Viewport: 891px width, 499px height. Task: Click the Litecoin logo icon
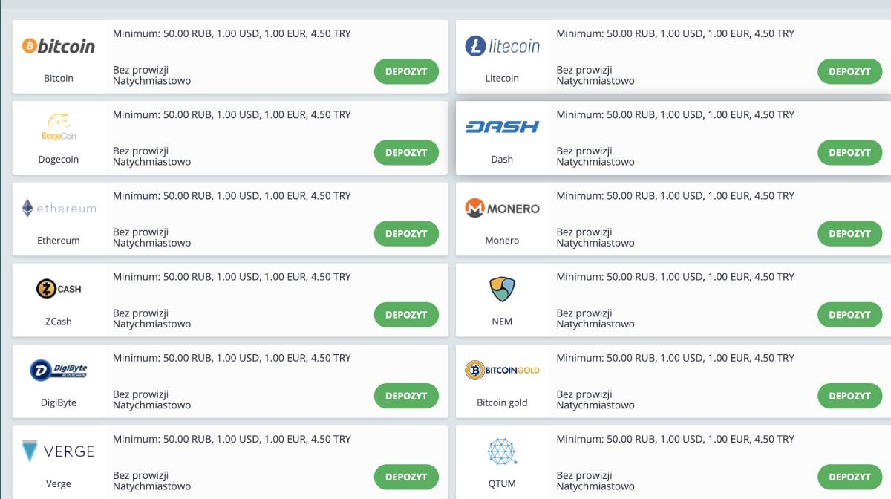tap(502, 46)
